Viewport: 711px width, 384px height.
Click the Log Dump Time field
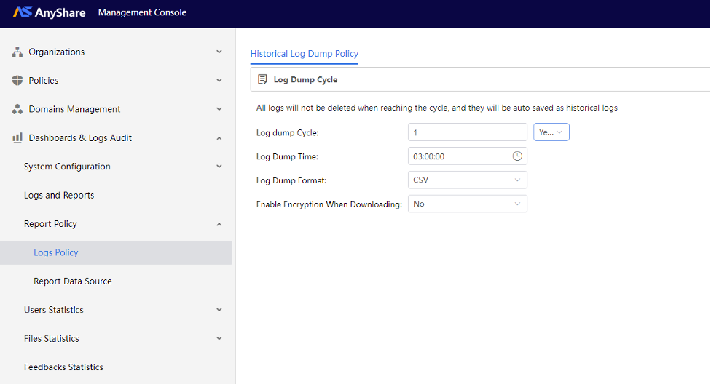[468, 156]
